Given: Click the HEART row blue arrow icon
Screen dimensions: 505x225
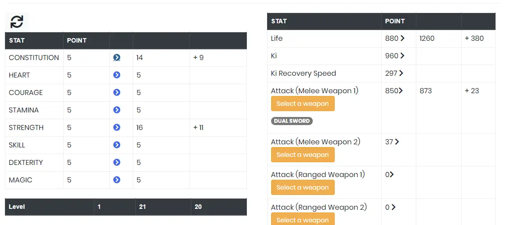Looking at the screenshot, I should (x=117, y=75).
